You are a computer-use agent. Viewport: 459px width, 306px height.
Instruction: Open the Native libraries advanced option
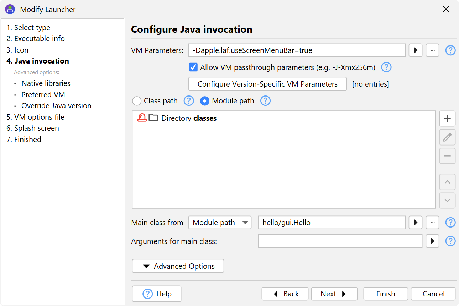[x=46, y=83]
